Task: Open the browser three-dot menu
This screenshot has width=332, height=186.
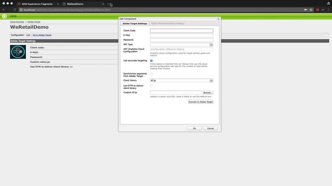Action: [328, 10]
